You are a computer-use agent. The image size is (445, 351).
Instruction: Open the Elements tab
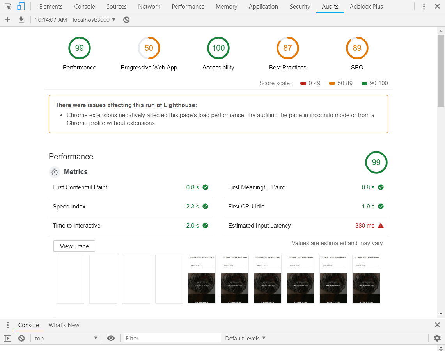51,7
